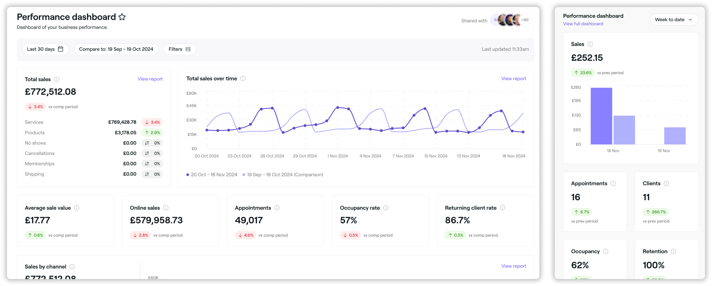
Task: Click the Services row 3.4% change badge
Action: (152, 122)
